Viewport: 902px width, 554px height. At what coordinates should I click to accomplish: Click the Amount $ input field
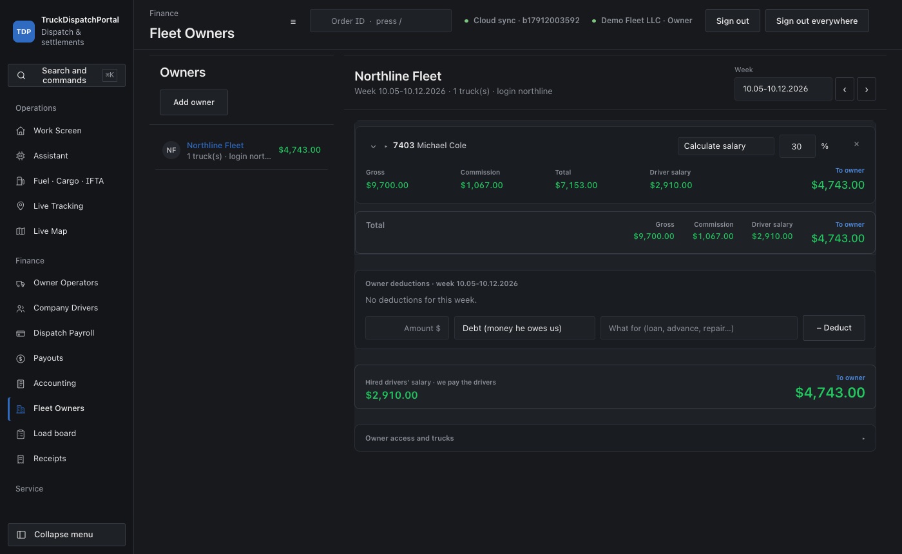pos(407,328)
